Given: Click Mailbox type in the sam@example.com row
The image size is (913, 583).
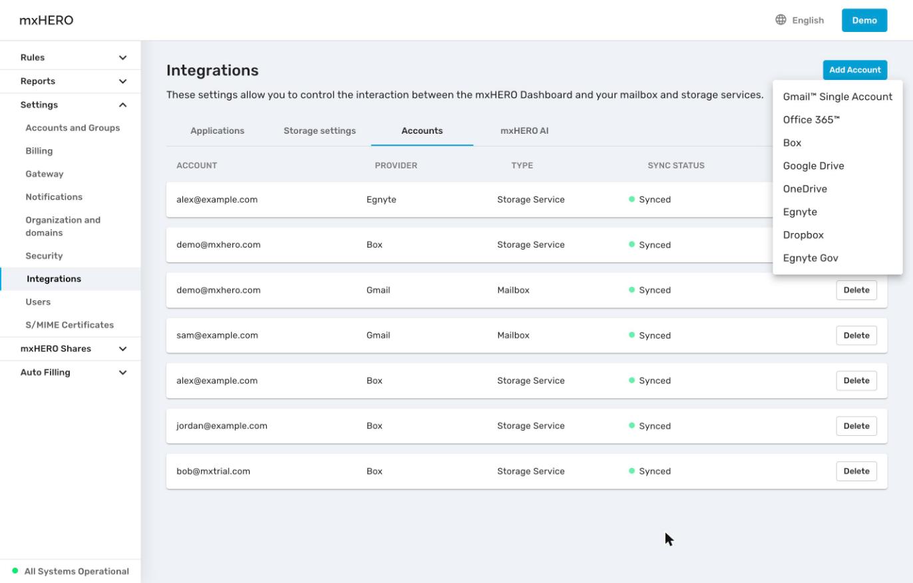Looking at the screenshot, I should point(513,335).
